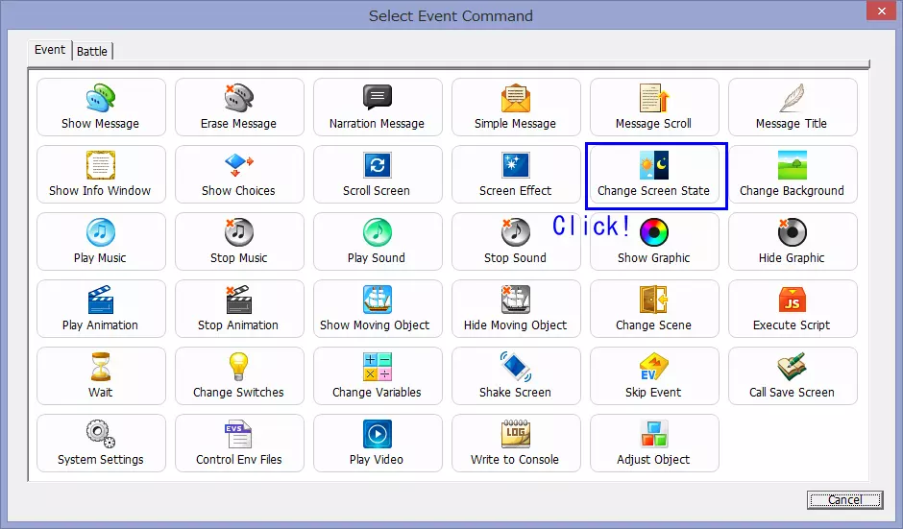903x529 pixels.
Task: Pick the Adjust Object command
Action: pyautogui.click(x=654, y=444)
